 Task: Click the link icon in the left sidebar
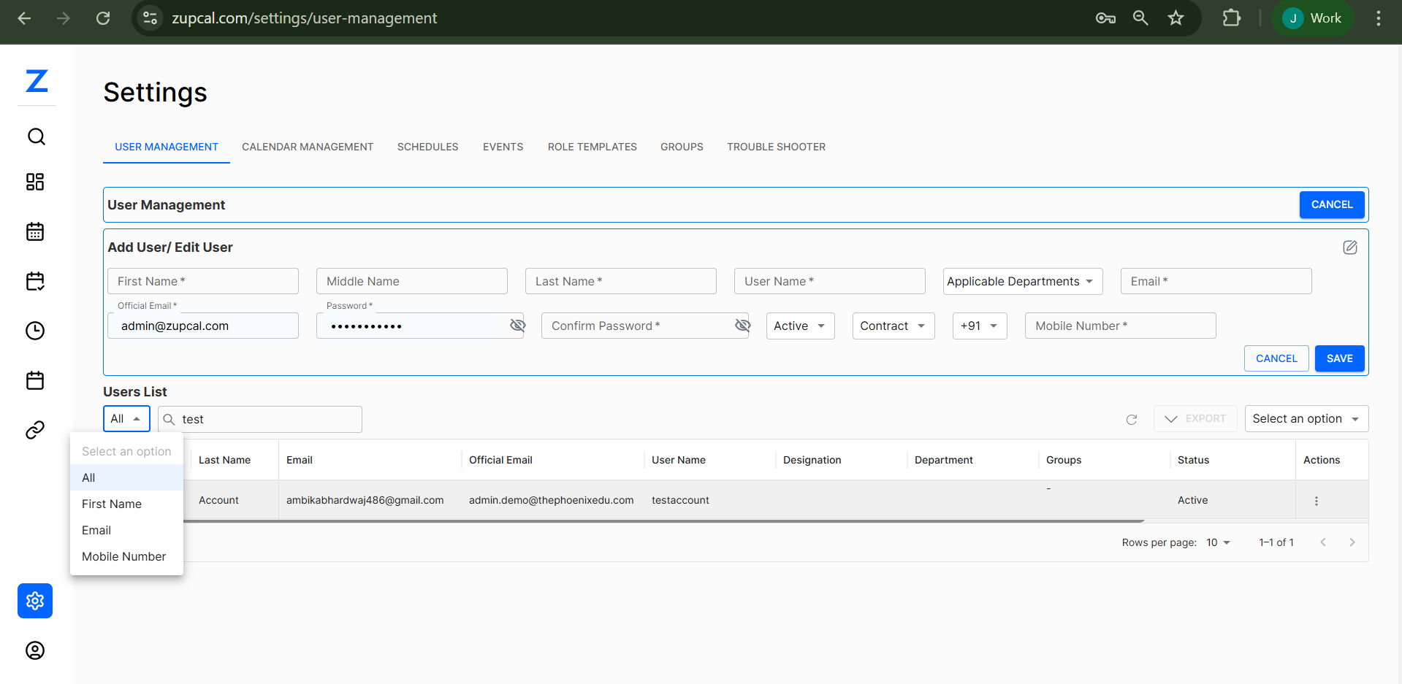[35, 430]
